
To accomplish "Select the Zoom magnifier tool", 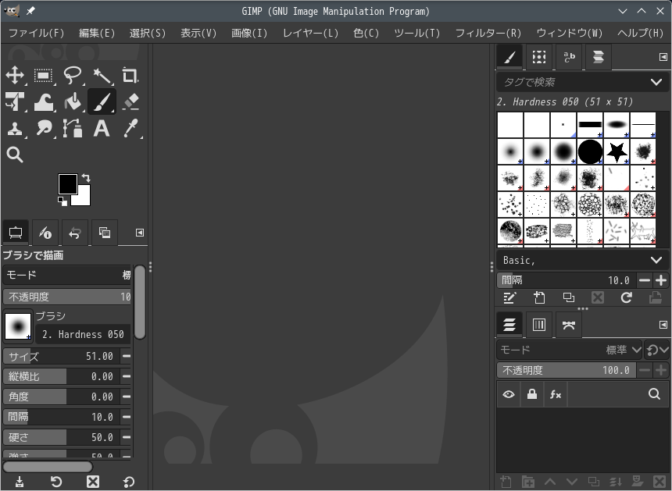I will (15, 155).
